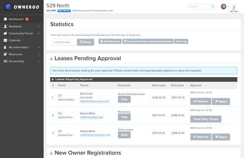Click the 529 North community logo

tap(234, 8)
